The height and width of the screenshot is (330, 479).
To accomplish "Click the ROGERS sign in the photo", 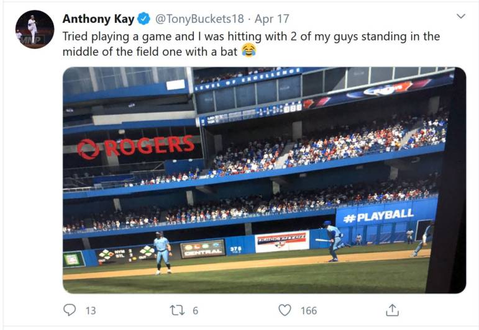I will click(x=136, y=146).
